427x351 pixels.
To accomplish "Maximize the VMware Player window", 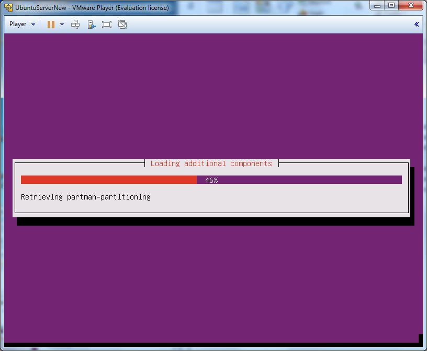I will (x=391, y=6).
